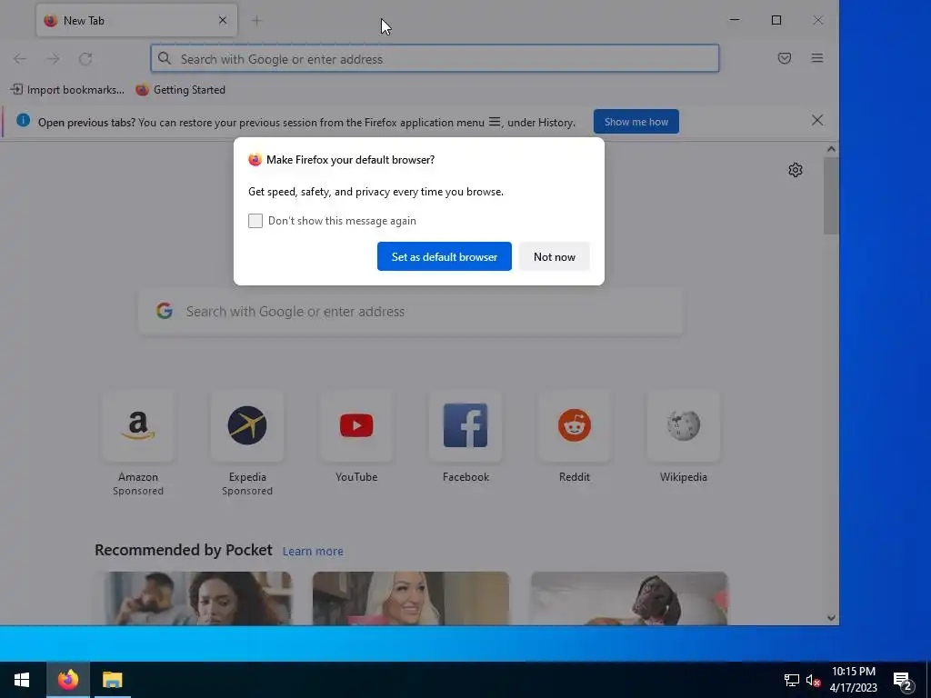Screen dimensions: 931x698
Task: Click the Back navigation arrow
Action: [20, 58]
